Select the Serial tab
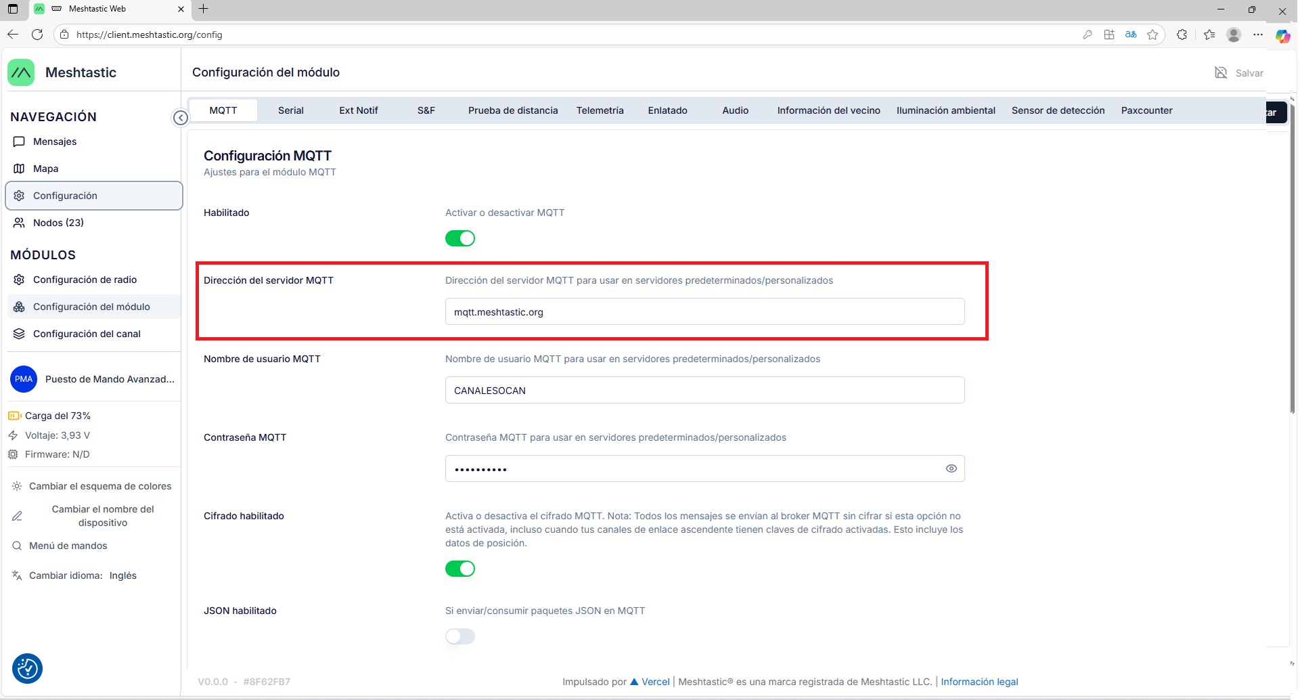Image resolution: width=1300 pixels, height=700 pixels. [290, 110]
